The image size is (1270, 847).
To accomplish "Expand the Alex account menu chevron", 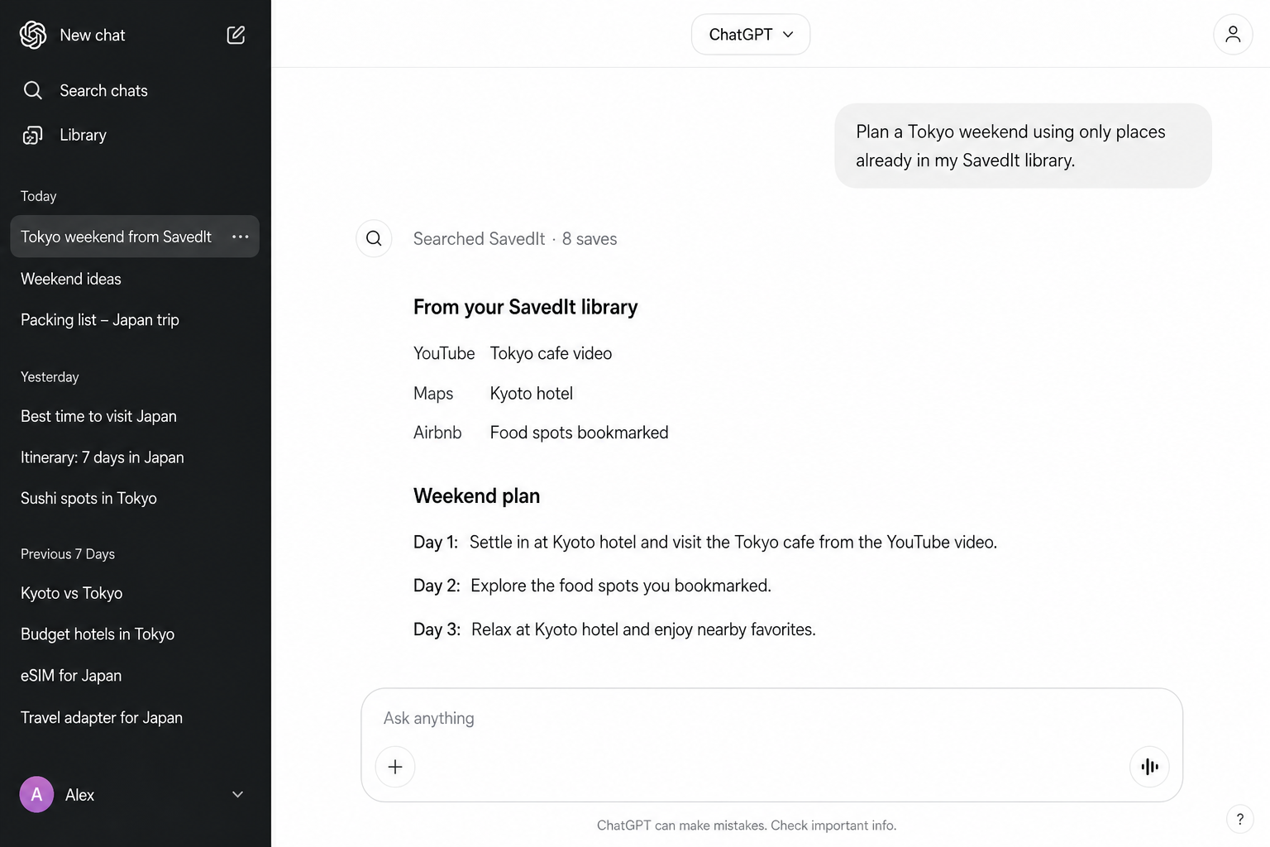I will (237, 795).
